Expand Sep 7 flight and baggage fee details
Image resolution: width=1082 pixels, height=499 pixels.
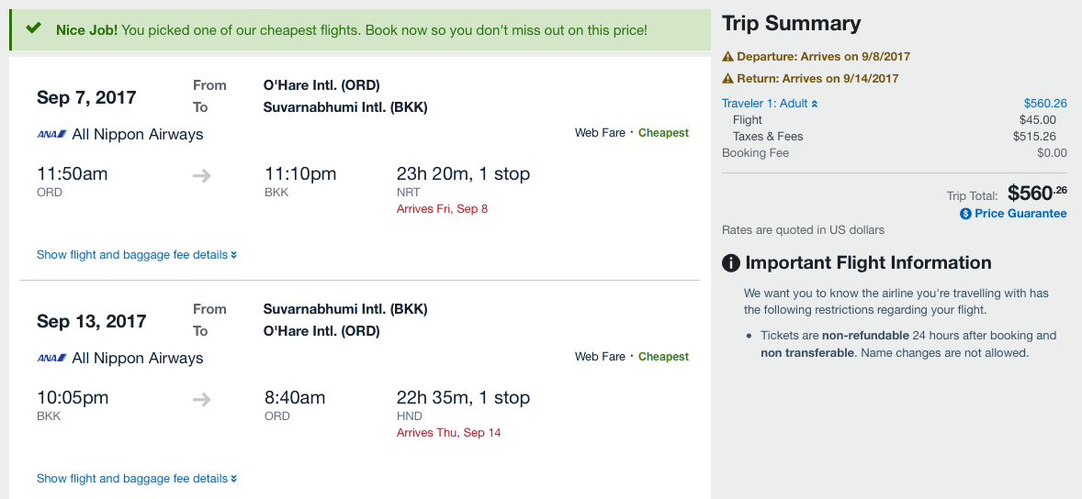pyautogui.click(x=137, y=255)
